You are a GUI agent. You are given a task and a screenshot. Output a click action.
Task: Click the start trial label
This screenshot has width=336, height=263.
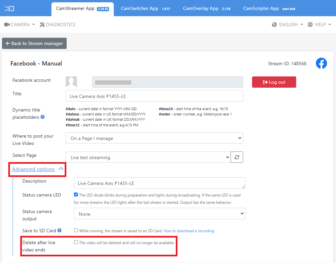289,9
